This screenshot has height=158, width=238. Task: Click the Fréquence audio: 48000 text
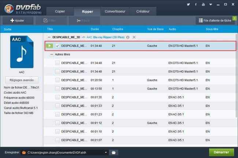(x=19, y=98)
